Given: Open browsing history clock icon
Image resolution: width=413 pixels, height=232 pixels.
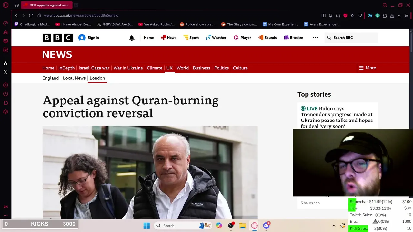Looking at the screenshot, I should click(x=5, y=94).
